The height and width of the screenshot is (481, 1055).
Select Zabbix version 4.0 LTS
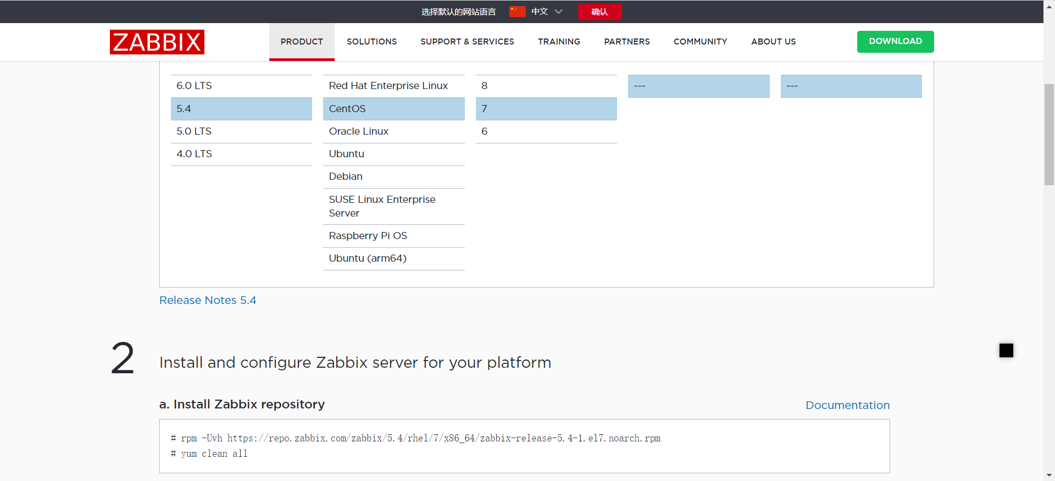(x=241, y=154)
